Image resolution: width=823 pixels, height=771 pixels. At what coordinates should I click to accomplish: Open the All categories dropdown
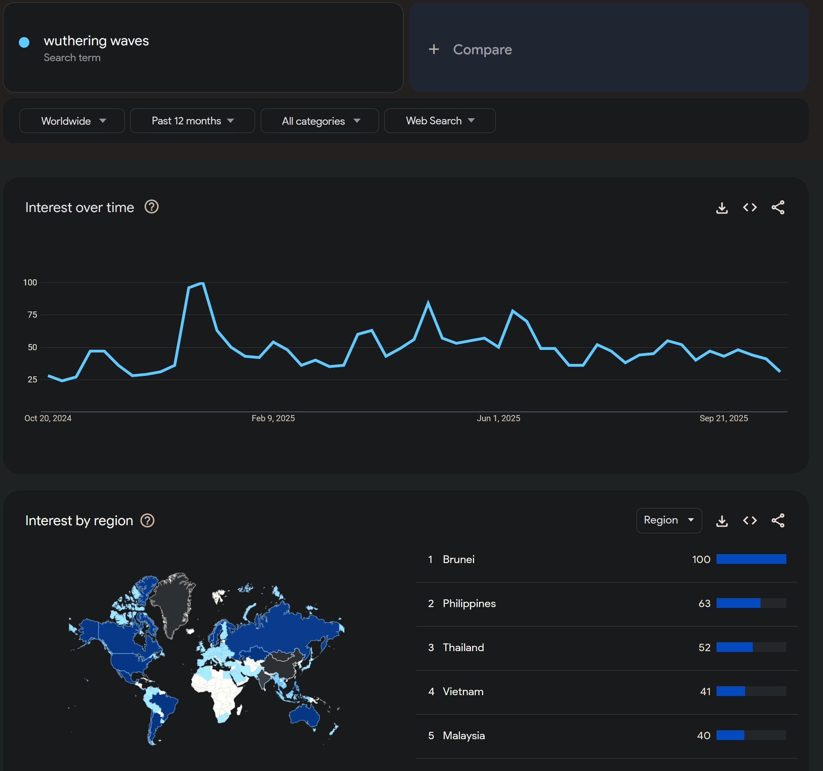[x=319, y=121]
